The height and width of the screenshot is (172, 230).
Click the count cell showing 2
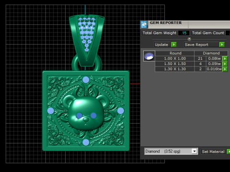click(200, 69)
